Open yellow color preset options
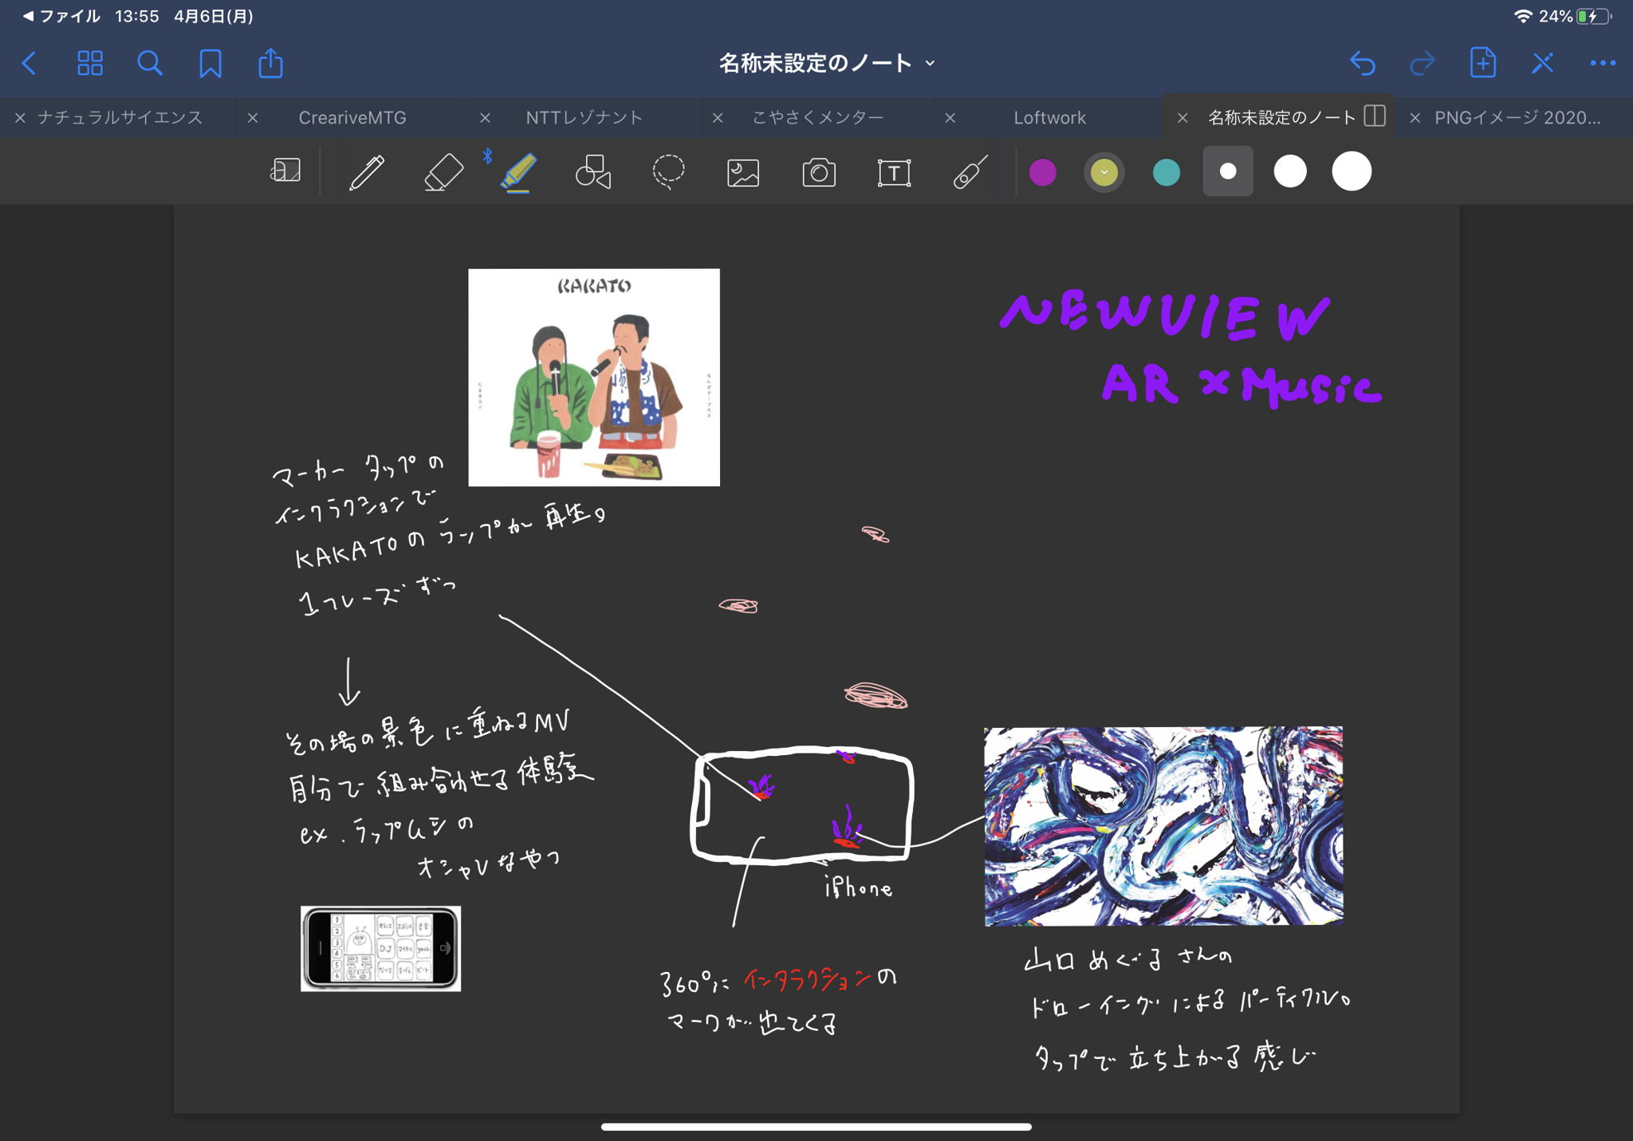 coord(1104,172)
